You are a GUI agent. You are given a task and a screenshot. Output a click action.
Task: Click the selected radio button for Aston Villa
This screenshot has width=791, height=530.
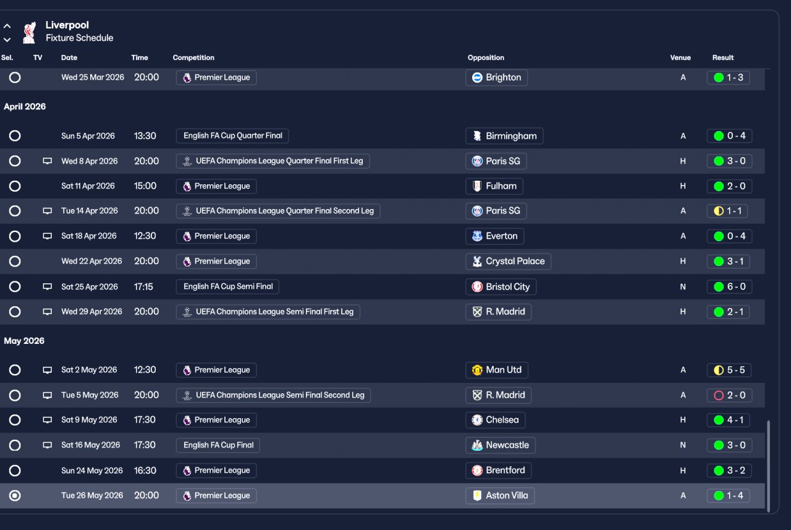(x=15, y=495)
